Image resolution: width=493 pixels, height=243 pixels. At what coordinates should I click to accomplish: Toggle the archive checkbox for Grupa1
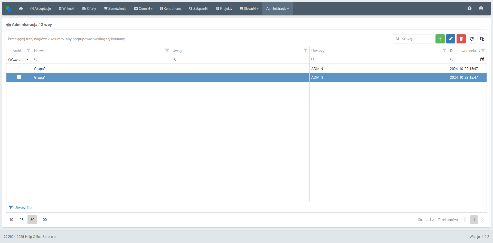pos(19,77)
